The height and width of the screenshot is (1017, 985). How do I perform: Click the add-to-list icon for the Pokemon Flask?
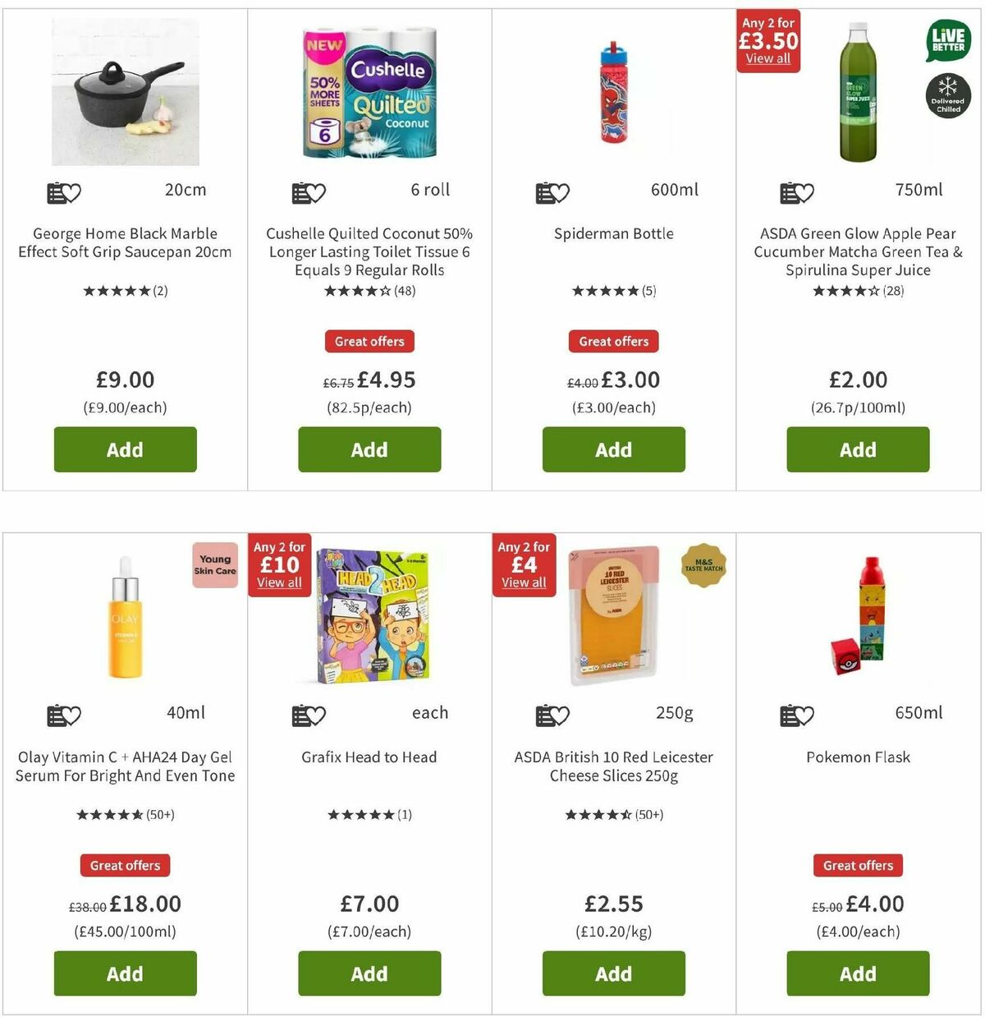(x=790, y=715)
